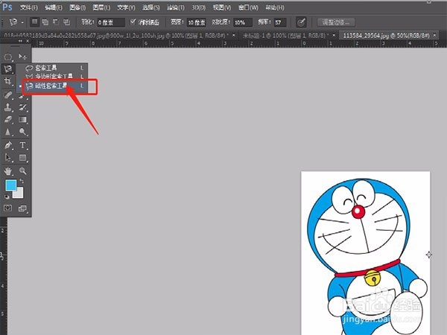Select the Healing Brush bandage tool

point(8,95)
